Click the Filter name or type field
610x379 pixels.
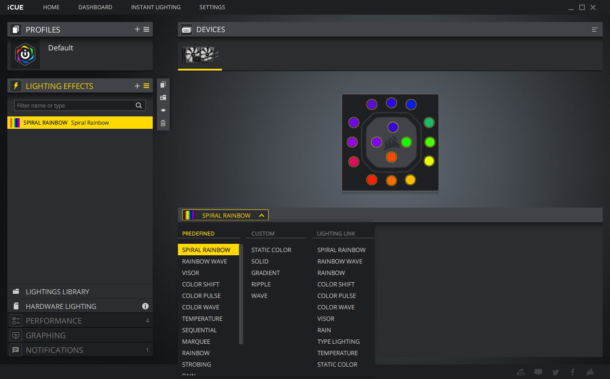(x=80, y=105)
